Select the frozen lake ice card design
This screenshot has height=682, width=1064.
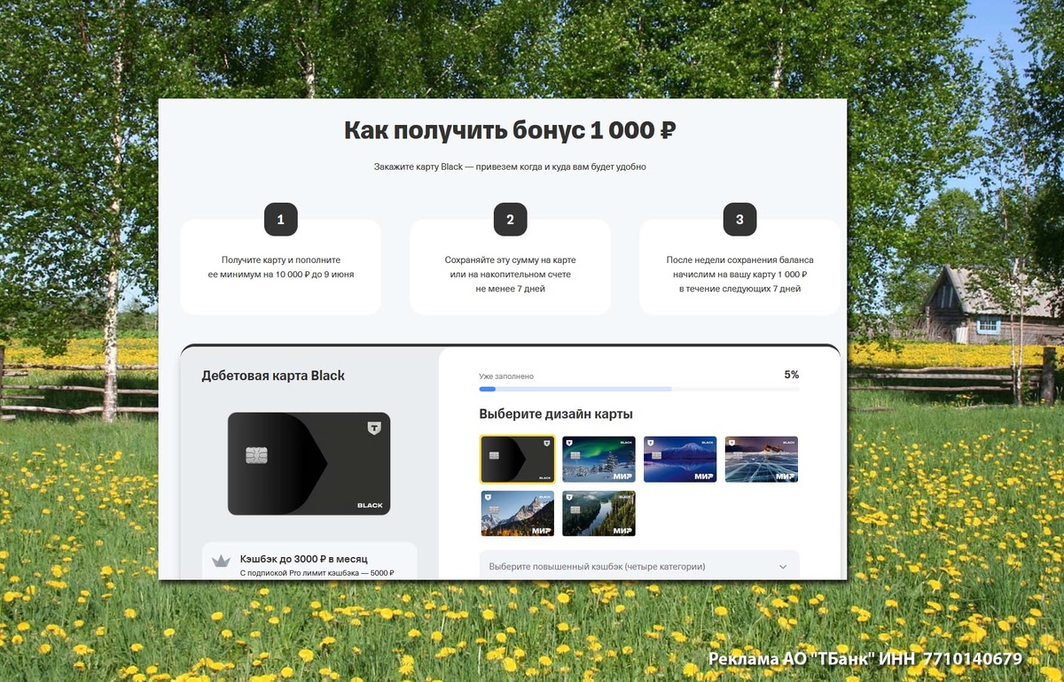click(762, 459)
